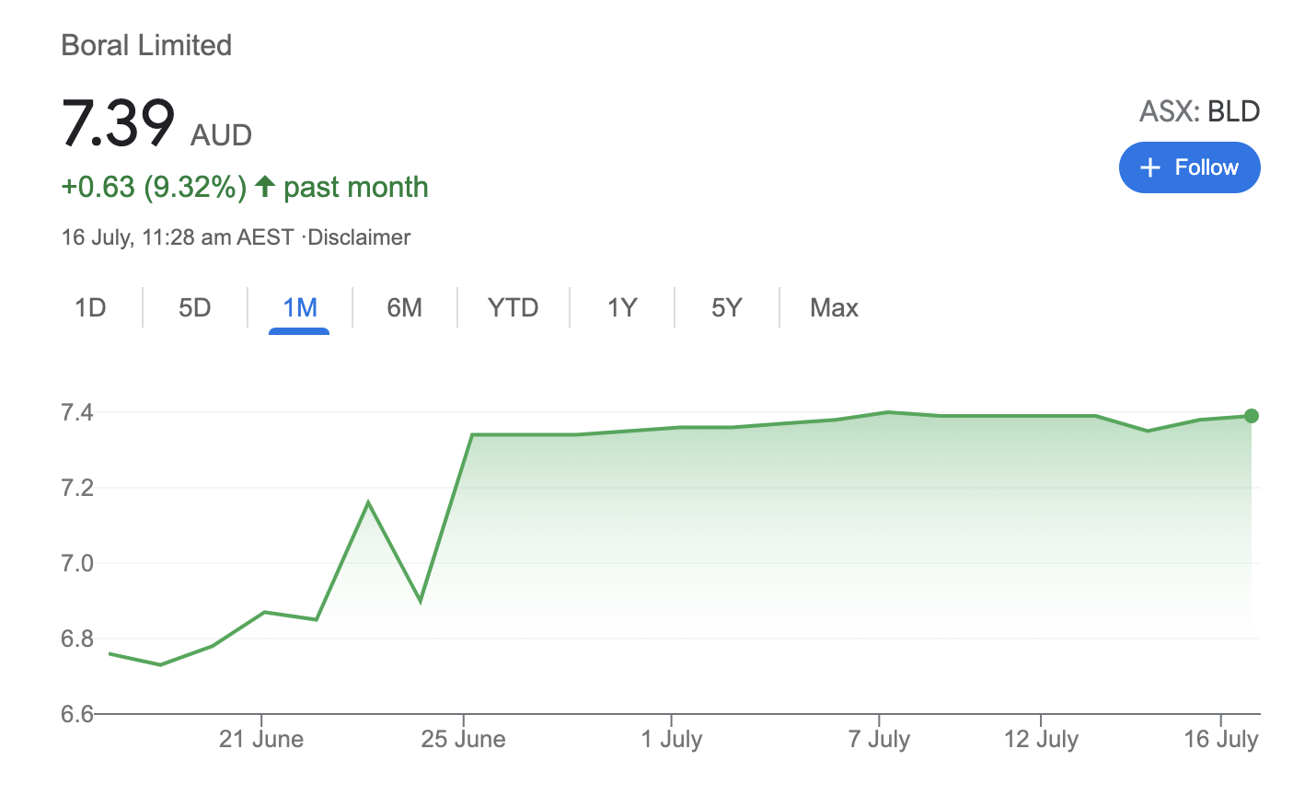Open the Disclaimer link
This screenshot has height=795, width=1316.
coord(359,237)
